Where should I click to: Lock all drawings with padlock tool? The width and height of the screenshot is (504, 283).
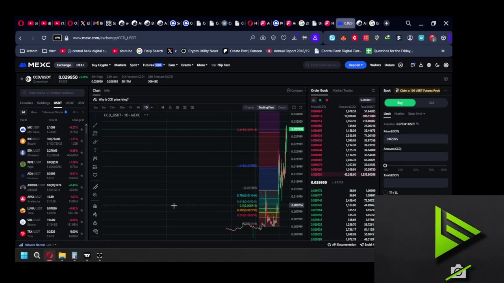point(95,223)
